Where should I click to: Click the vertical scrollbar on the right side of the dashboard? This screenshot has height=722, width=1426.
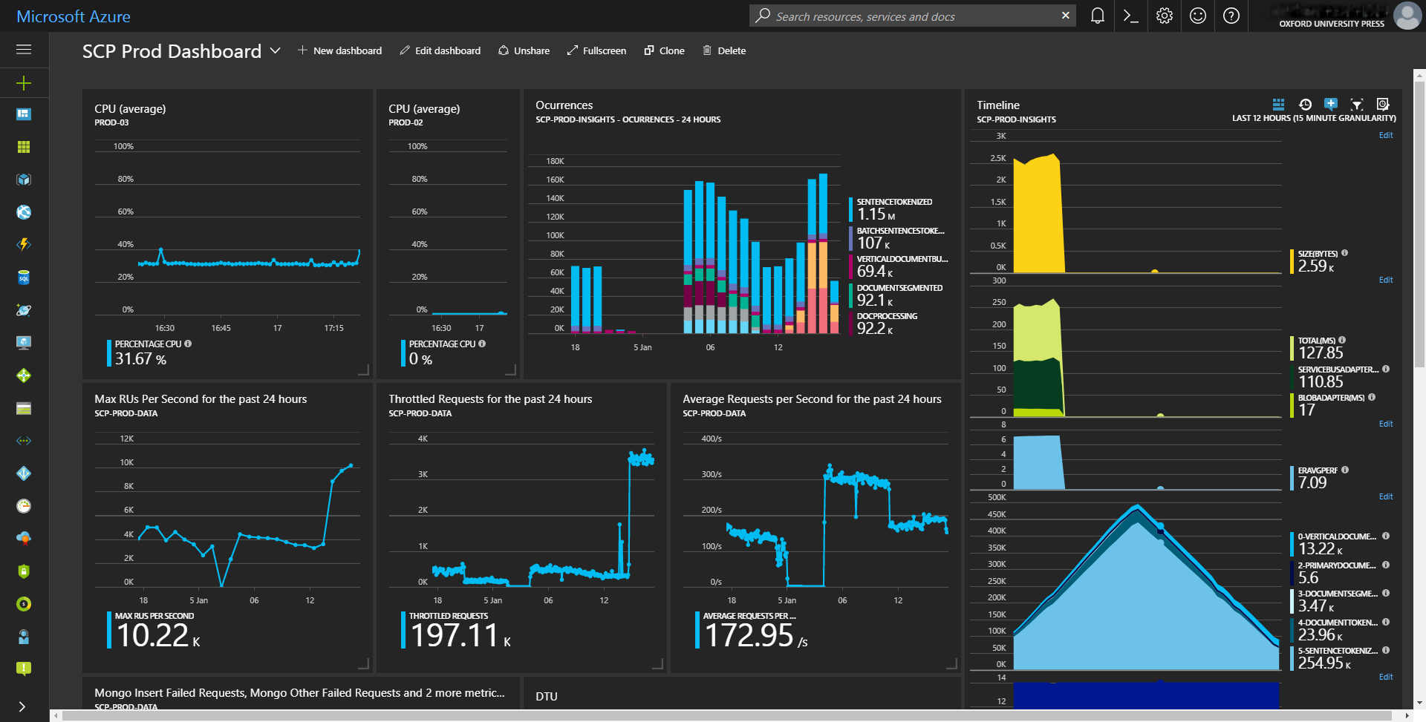(1419, 223)
